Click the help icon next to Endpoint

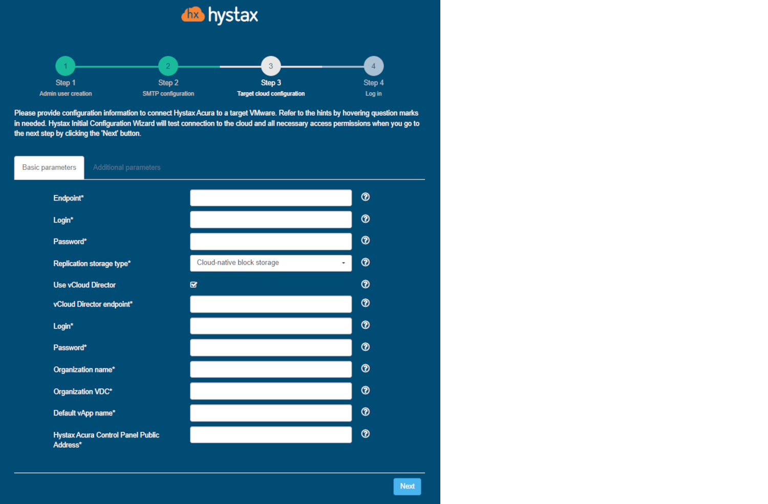tap(365, 197)
